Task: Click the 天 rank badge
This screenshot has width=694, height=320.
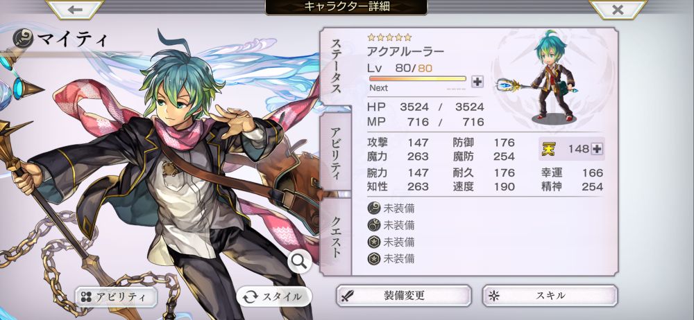Action: [x=549, y=149]
